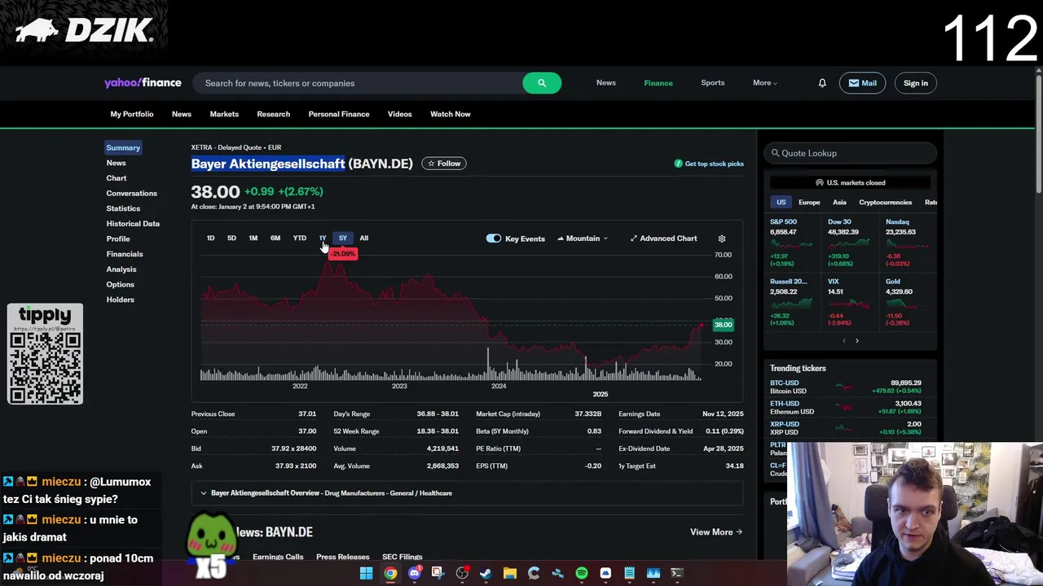
Task: Go to previous markets carousel arrow
Action: 843,340
